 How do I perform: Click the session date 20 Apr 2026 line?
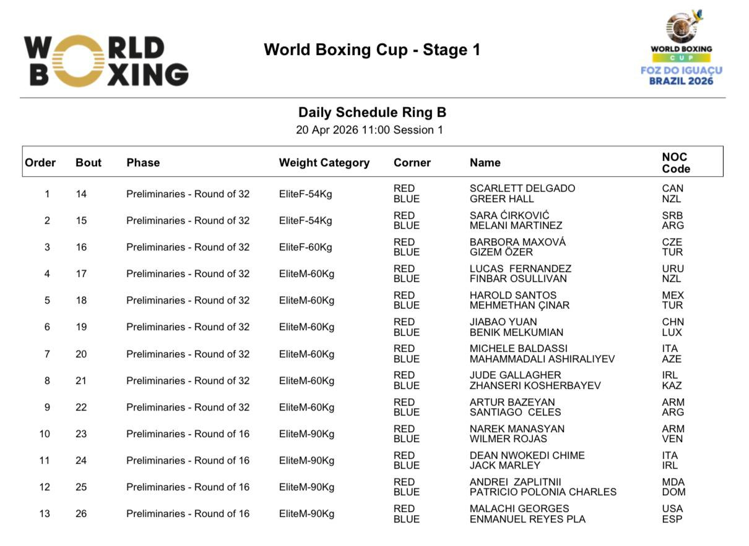point(370,130)
